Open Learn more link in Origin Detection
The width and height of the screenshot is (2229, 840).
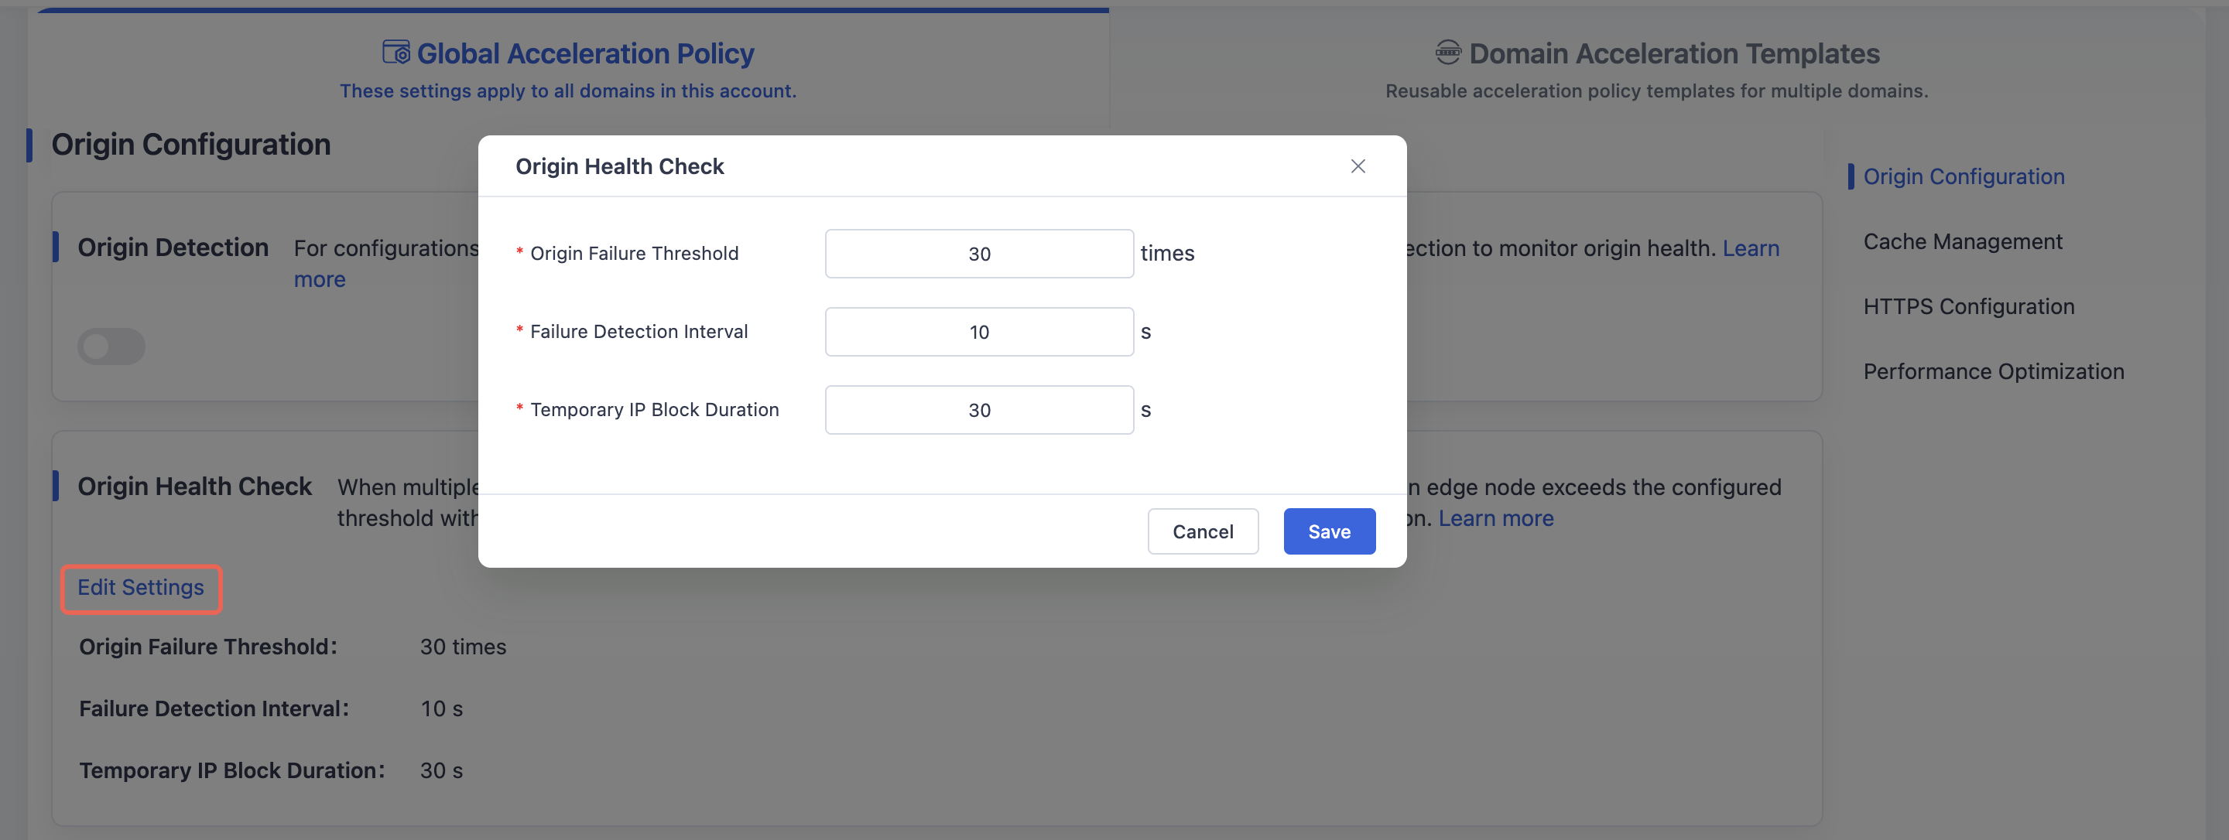pyautogui.click(x=1751, y=248)
